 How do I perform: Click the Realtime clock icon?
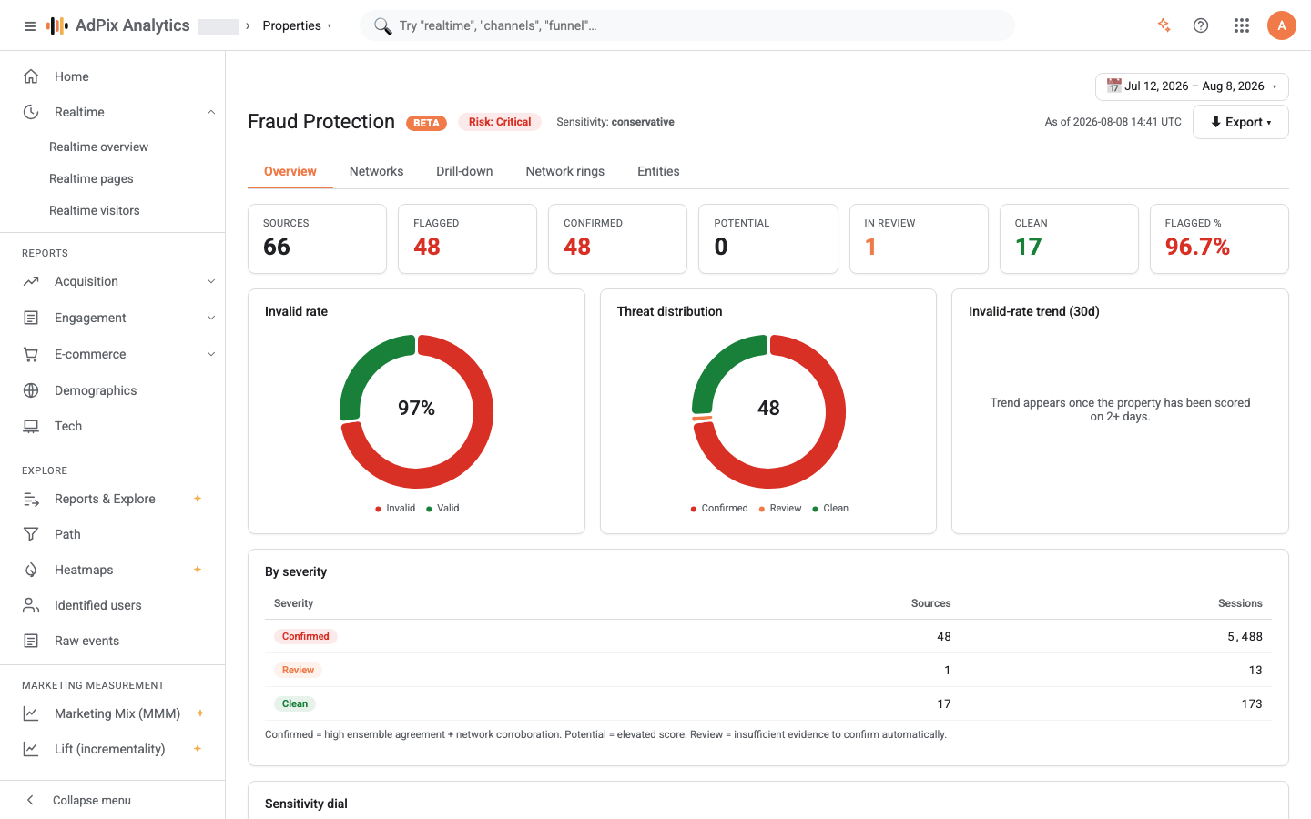31,112
